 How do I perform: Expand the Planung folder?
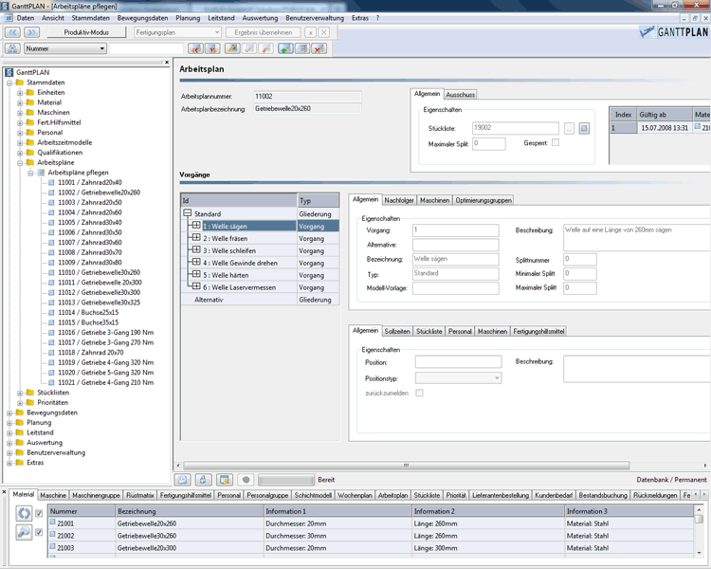9,423
